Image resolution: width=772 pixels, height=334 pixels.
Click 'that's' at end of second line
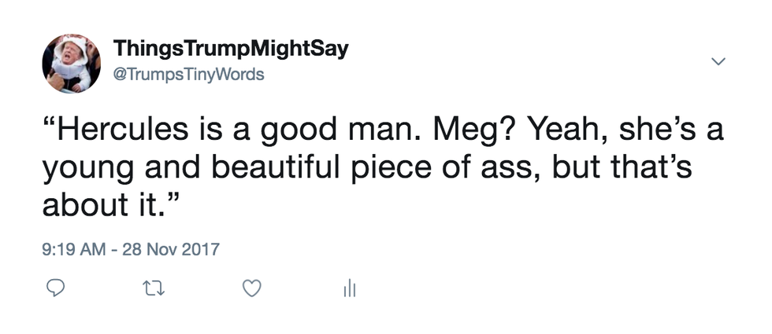click(x=658, y=167)
